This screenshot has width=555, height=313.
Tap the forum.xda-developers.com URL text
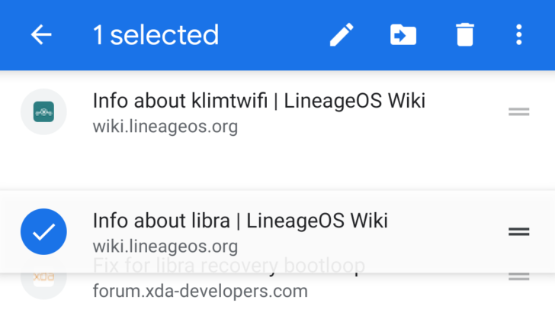200,291
